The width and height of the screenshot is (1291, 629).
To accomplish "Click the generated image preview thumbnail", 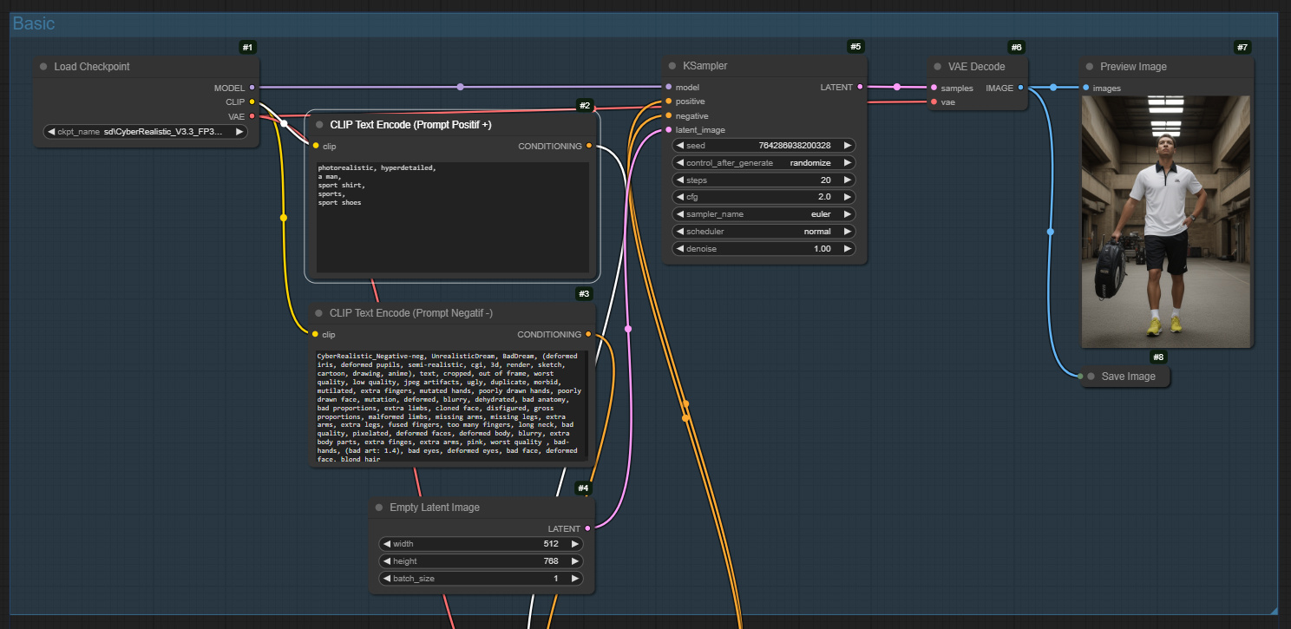I will (1166, 221).
